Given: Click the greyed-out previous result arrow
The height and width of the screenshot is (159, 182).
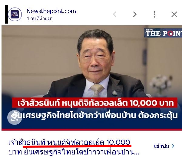Looking at the screenshot, I should [115, 14].
